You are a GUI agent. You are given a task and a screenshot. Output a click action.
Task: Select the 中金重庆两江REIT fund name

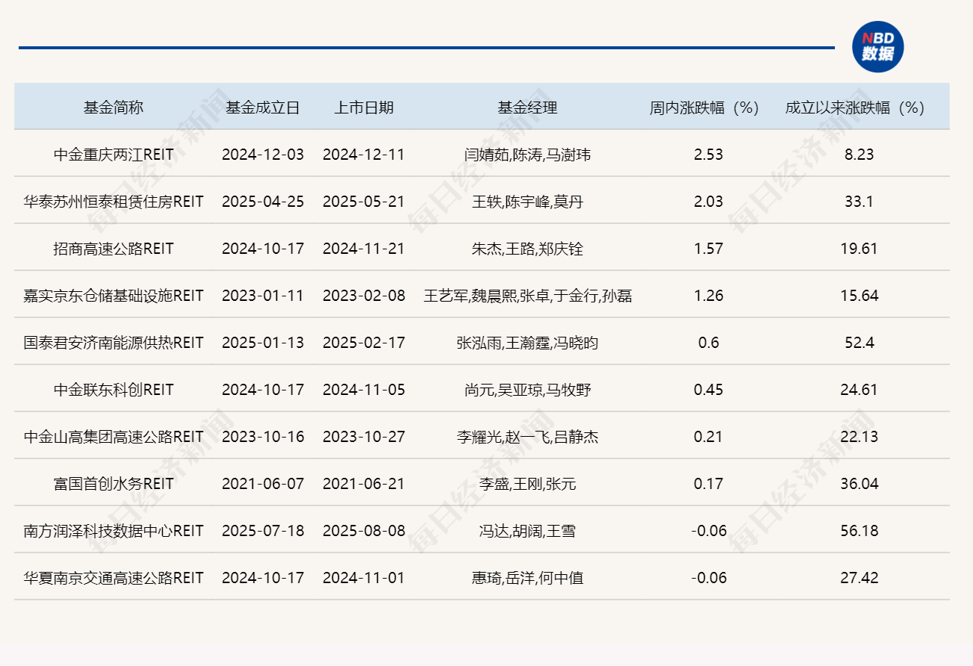(114, 155)
